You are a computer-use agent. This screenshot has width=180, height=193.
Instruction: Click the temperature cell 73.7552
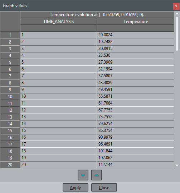pos(136,117)
